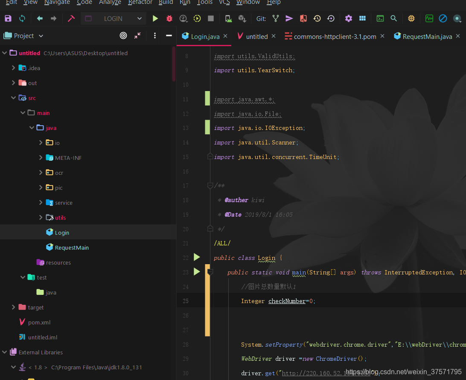Collapse all in Project panel
The height and width of the screenshot is (380, 466).
click(137, 36)
